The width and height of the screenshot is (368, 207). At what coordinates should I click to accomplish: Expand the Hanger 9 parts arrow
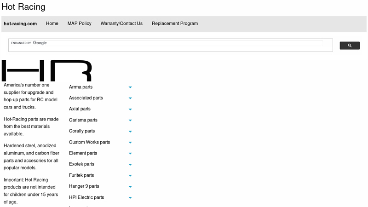(x=130, y=187)
